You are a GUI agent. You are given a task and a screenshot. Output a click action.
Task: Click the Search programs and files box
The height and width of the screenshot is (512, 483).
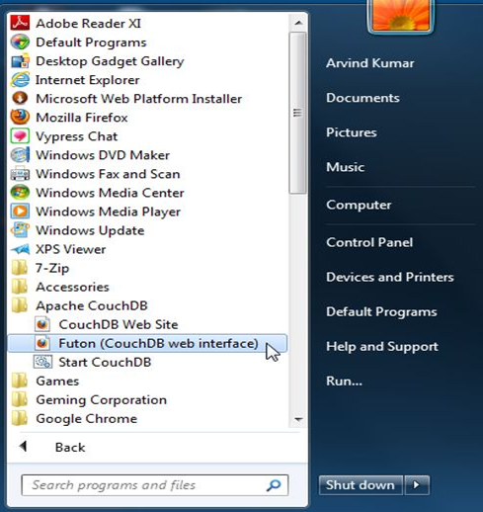pyautogui.click(x=155, y=485)
